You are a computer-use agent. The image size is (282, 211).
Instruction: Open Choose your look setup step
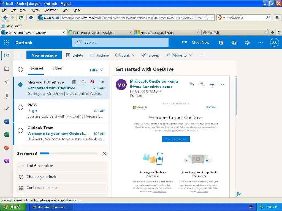click(x=61, y=177)
